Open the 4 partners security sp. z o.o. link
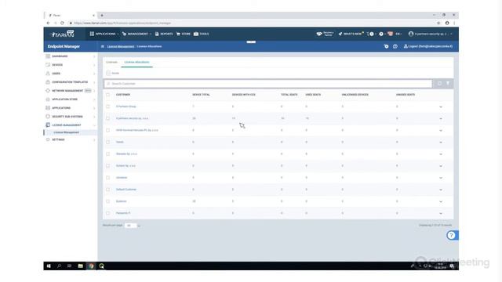This screenshot has height=282, width=502. [132, 118]
